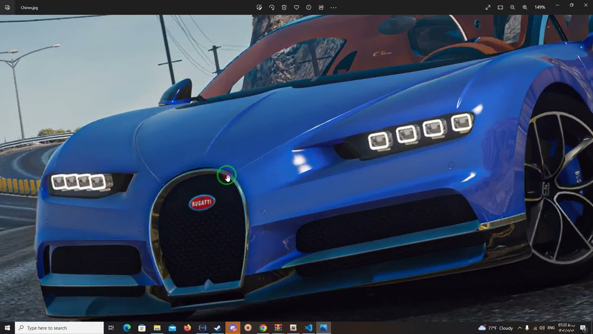Enter full screen view
593x334 pixels.
point(488,7)
